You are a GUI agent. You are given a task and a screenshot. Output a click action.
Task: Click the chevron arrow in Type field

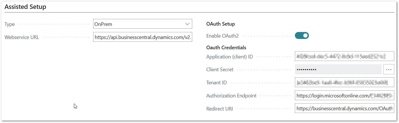187,24
